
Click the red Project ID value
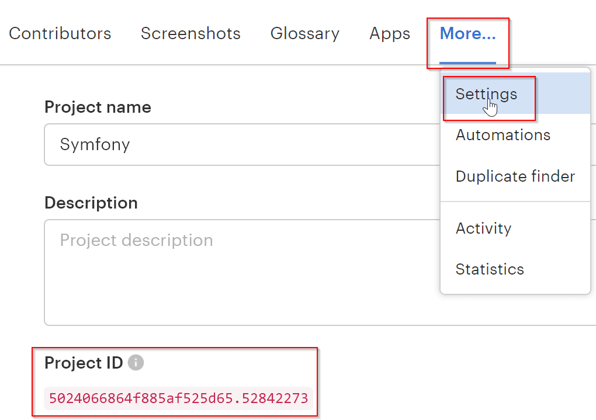pos(178,398)
